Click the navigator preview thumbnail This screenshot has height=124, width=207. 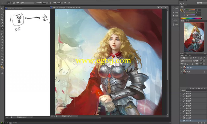point(194,37)
